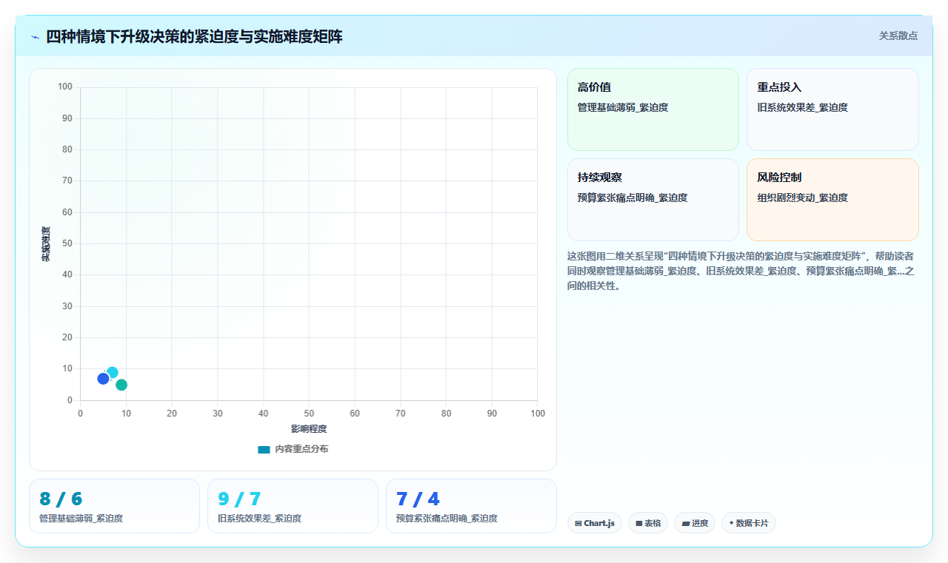Click 管理基础薄弱_紧迫度 in the 高价值 card
Image resolution: width=948 pixels, height=563 pixels.
(x=623, y=107)
